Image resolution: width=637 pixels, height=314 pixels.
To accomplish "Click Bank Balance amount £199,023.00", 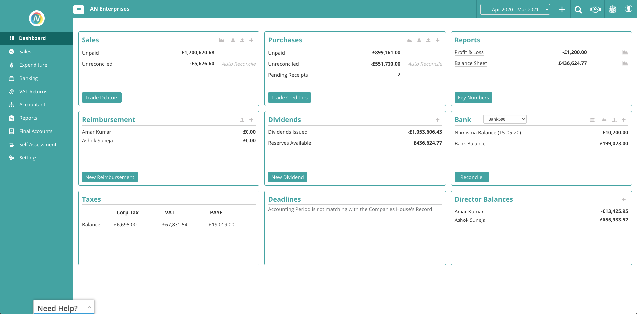I will point(614,144).
